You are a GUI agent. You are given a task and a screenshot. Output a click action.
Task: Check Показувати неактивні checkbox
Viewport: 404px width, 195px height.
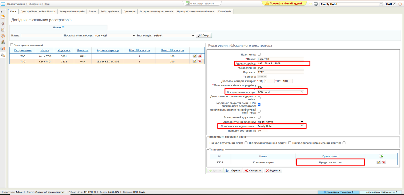(x=12, y=45)
